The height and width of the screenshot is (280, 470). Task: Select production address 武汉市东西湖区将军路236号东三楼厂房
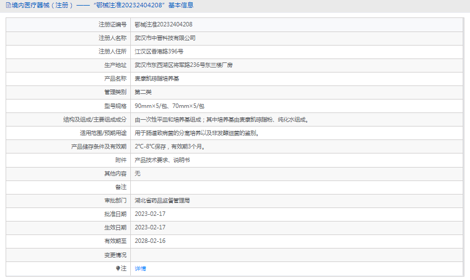point(184,65)
